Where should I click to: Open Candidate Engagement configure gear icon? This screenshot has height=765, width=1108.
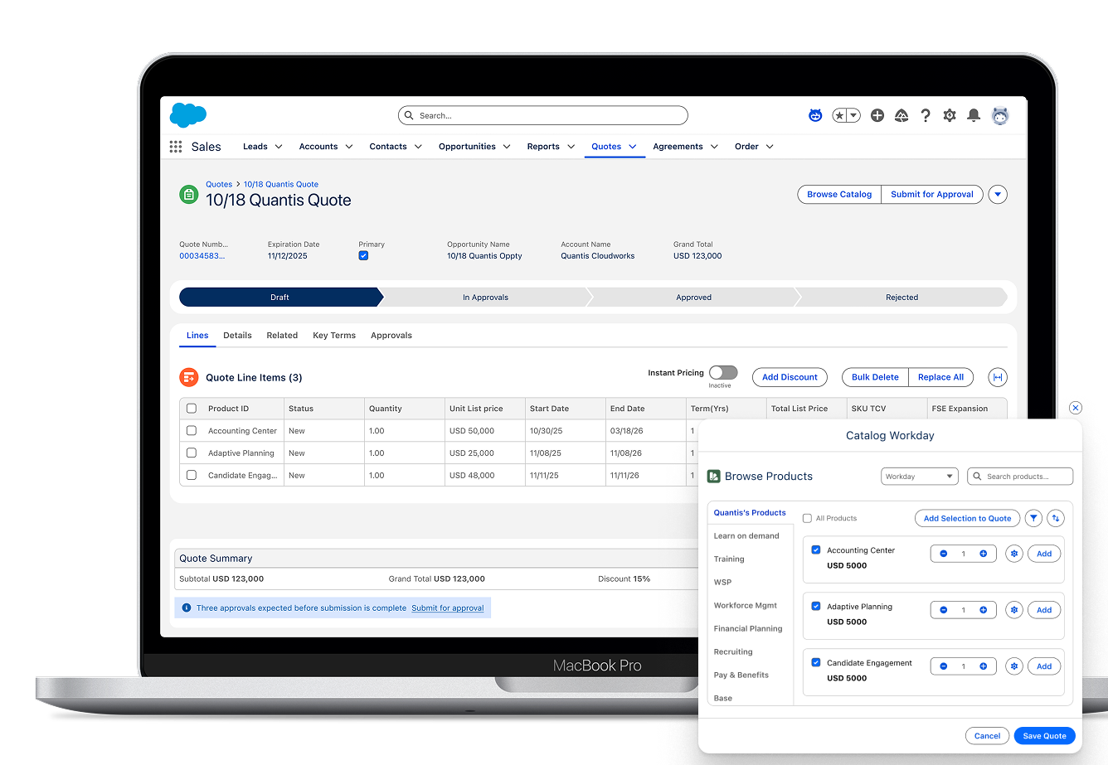pos(1013,666)
